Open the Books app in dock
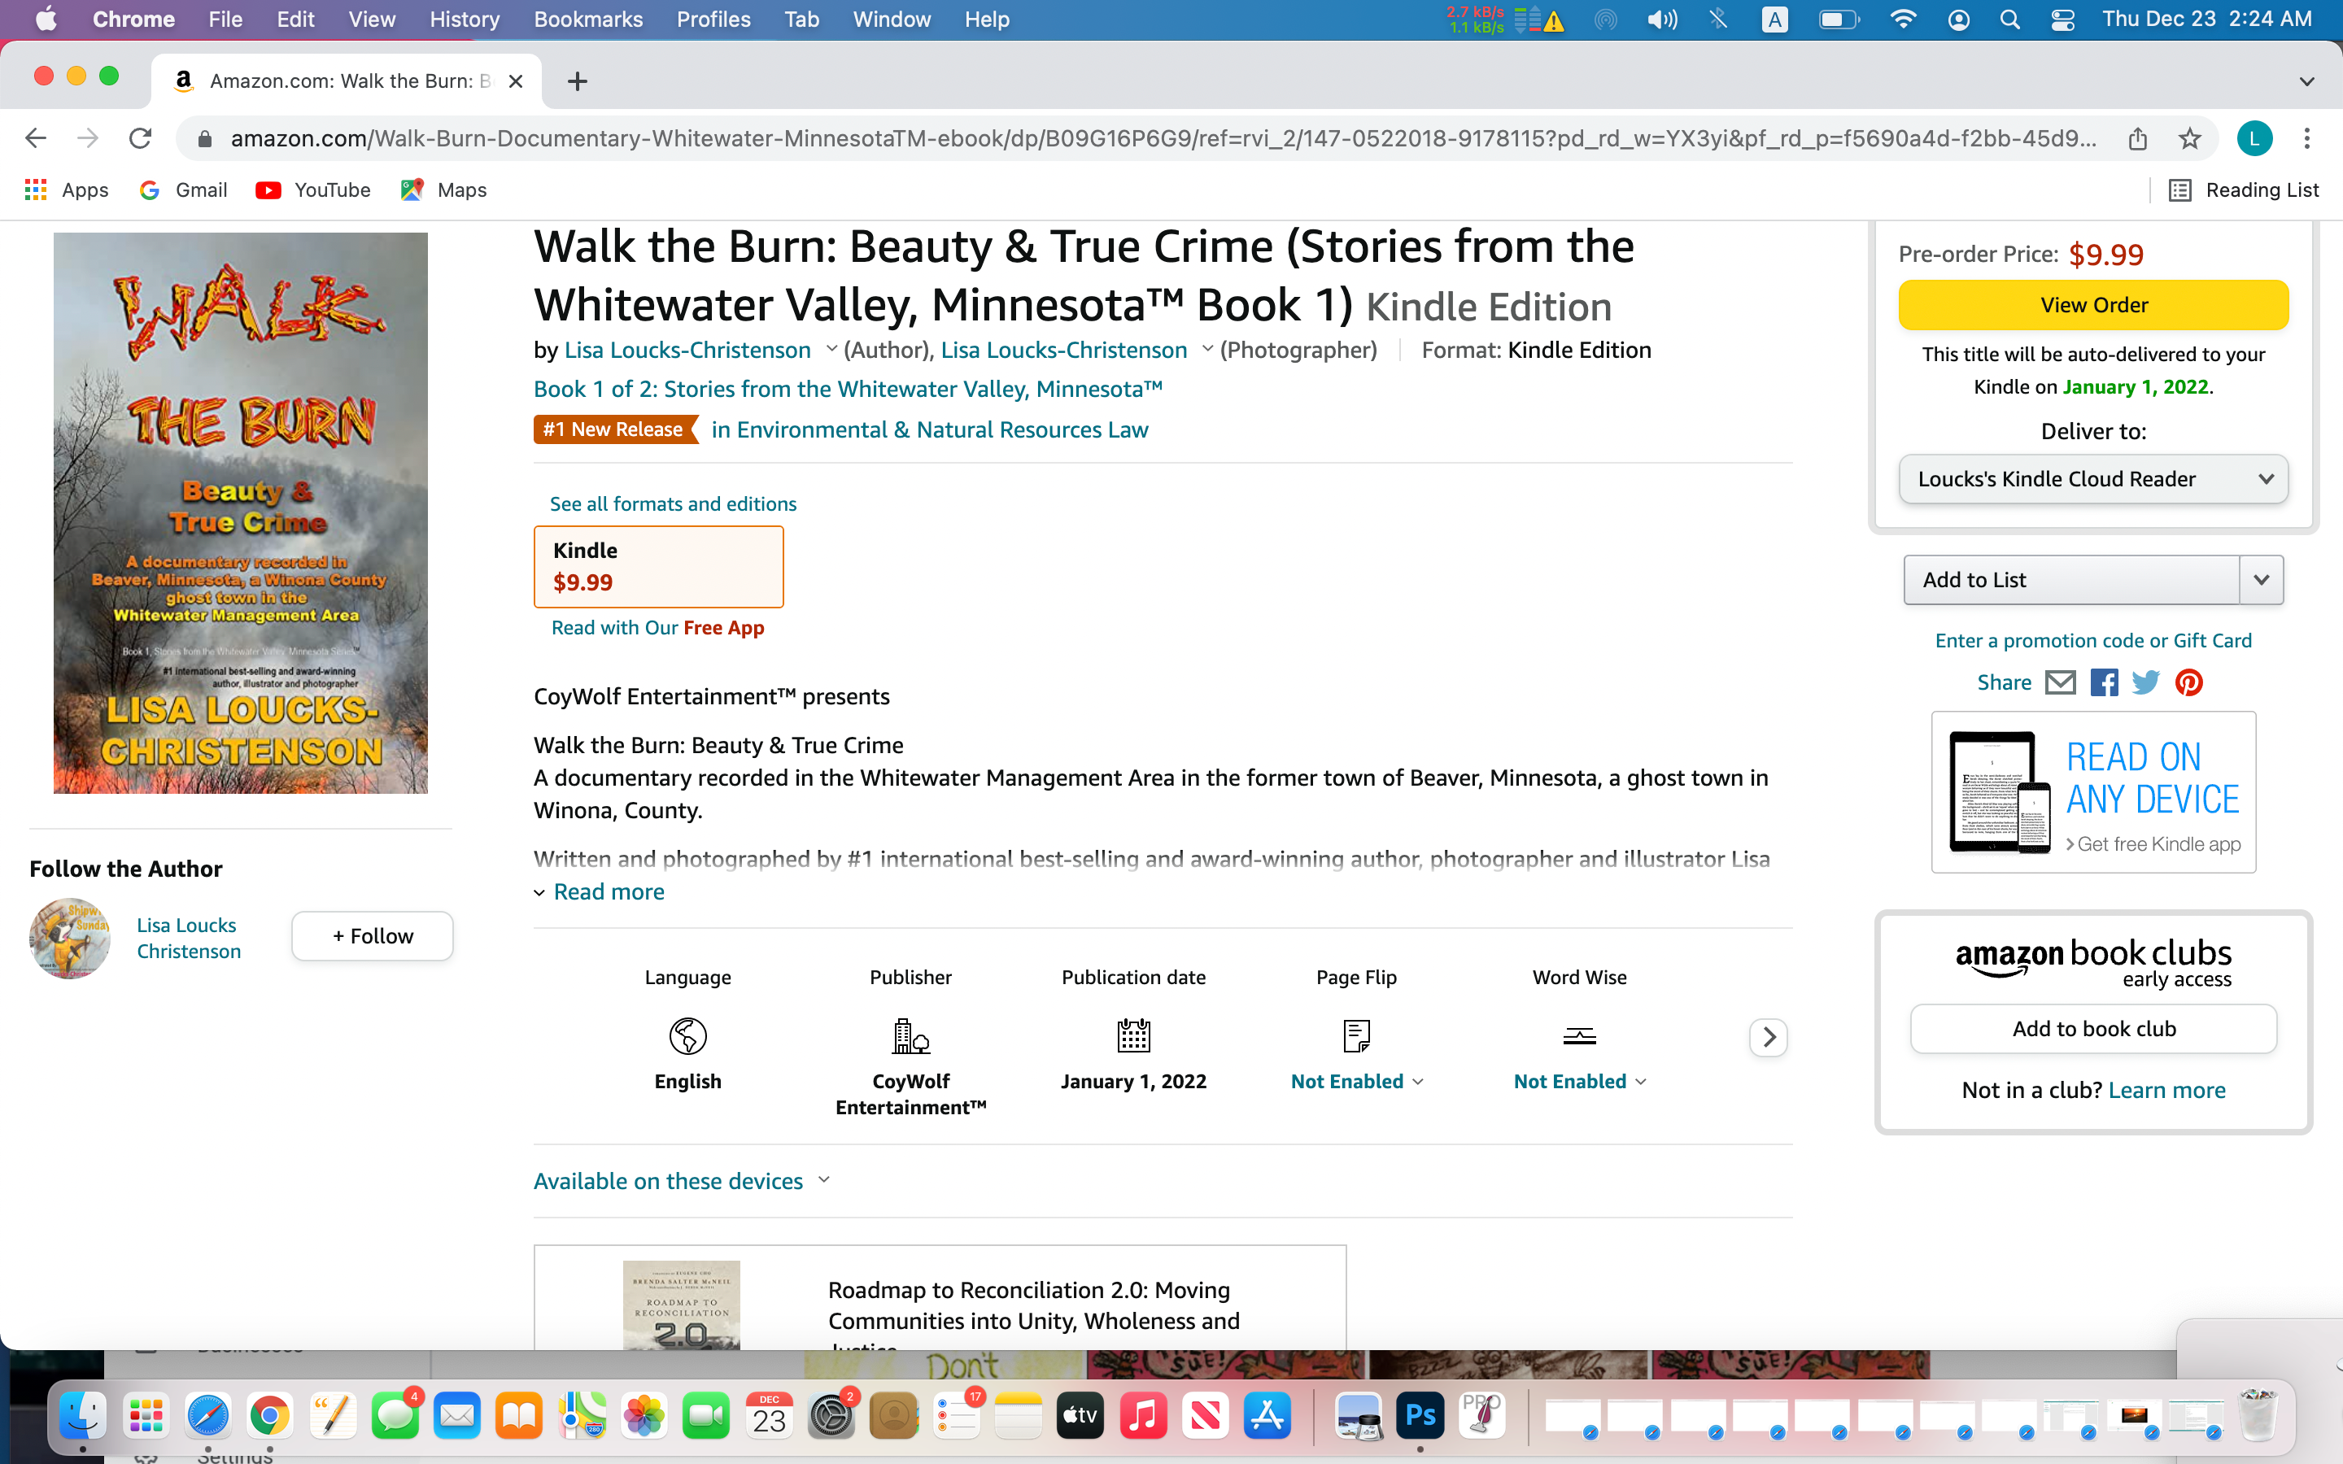This screenshot has height=1464, width=2343. [519, 1415]
